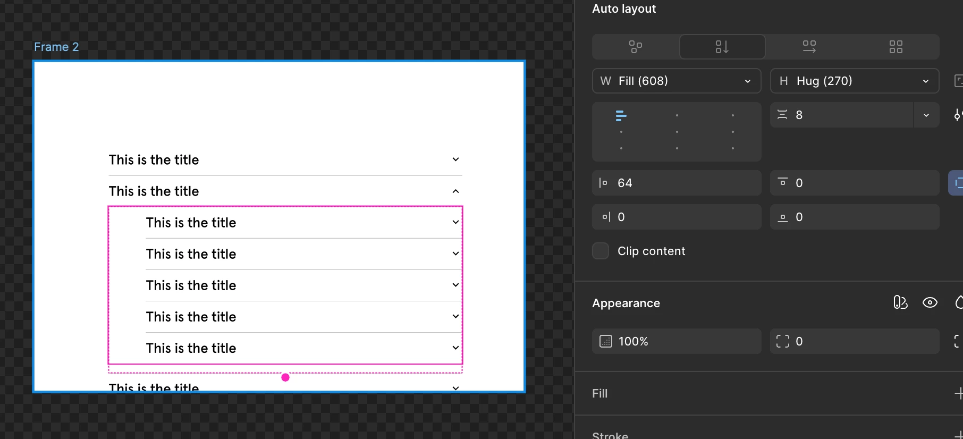Set alignment to middle center dot
The image size is (963, 439).
677,132
